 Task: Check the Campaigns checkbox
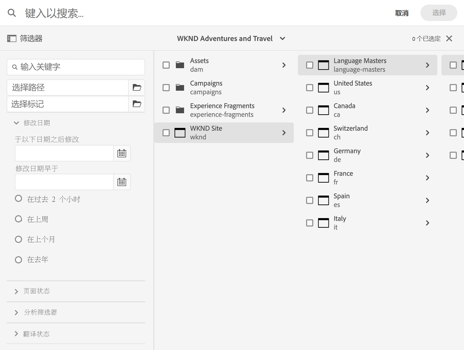[166, 88]
